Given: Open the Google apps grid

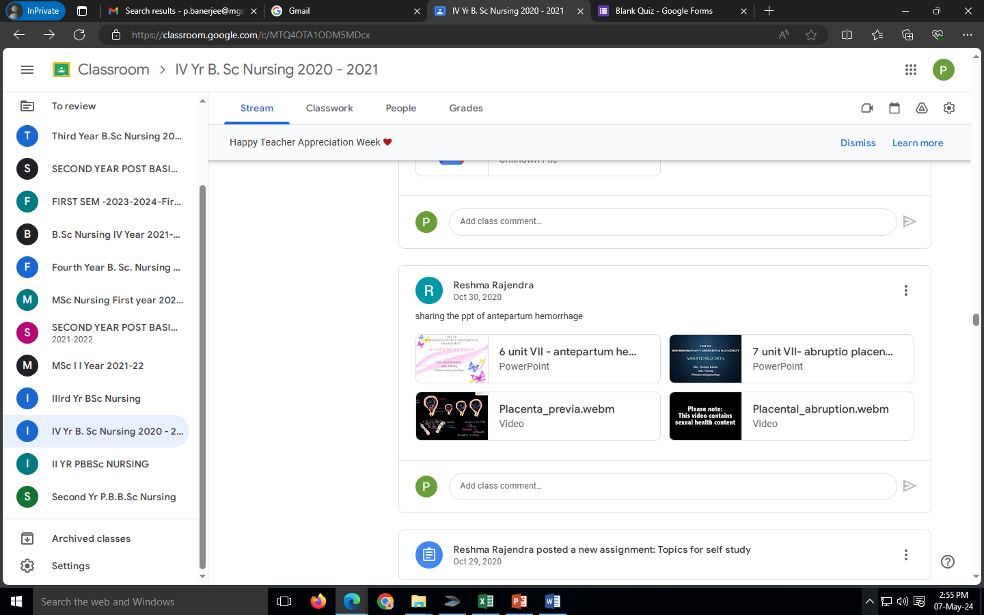Looking at the screenshot, I should 911,70.
